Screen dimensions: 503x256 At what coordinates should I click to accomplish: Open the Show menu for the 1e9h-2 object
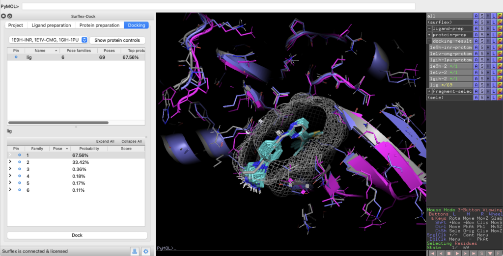click(482, 66)
